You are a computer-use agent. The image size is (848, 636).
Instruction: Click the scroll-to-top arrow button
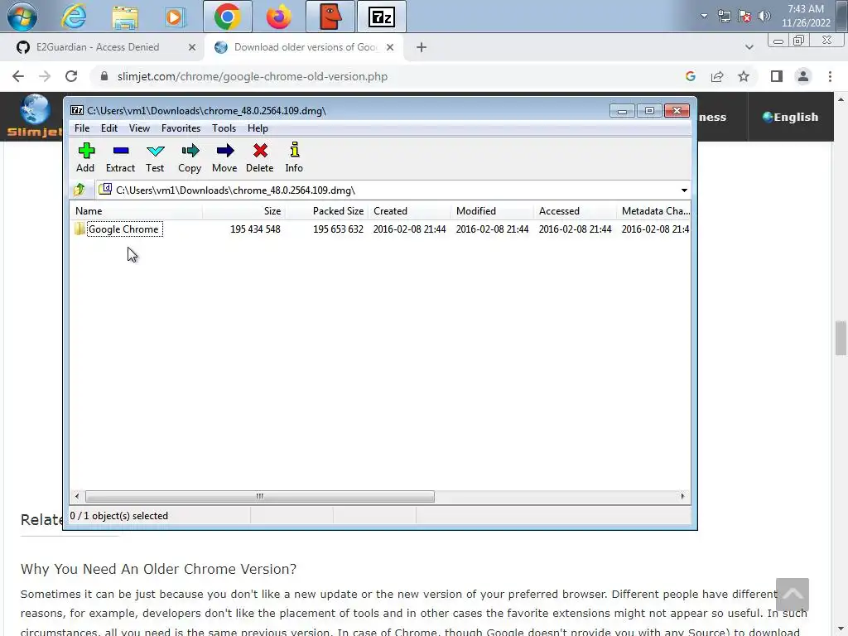point(793,595)
